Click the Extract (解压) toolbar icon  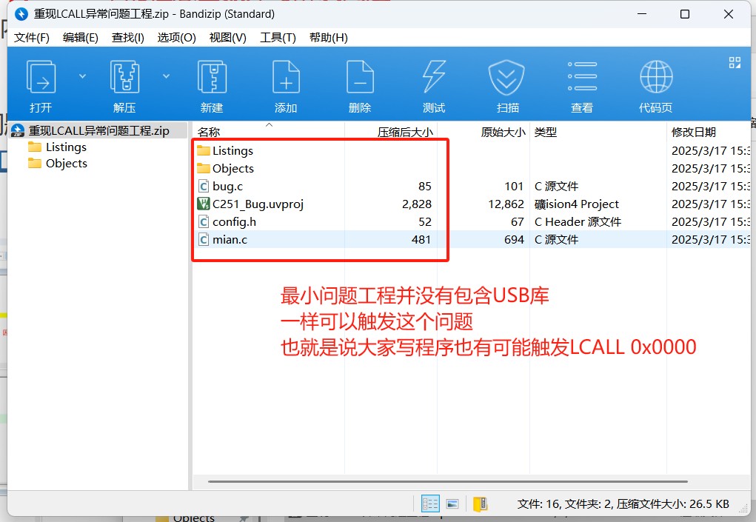(x=125, y=77)
